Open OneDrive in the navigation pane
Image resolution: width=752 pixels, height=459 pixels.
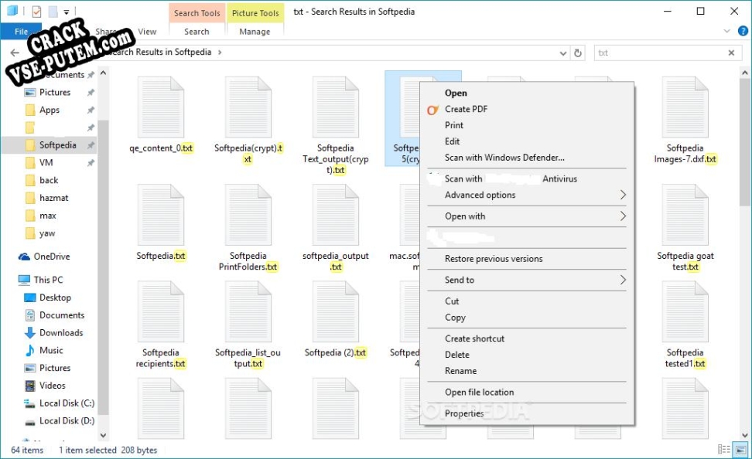[51, 257]
